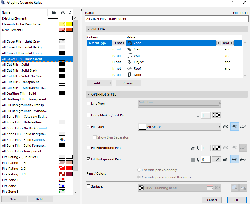Click the surface override for cut surfaces icon
The image size is (250, 204).
[243, 188]
